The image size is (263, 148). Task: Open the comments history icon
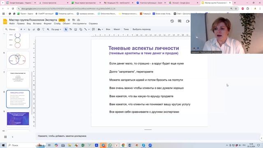(x=180, y=21)
